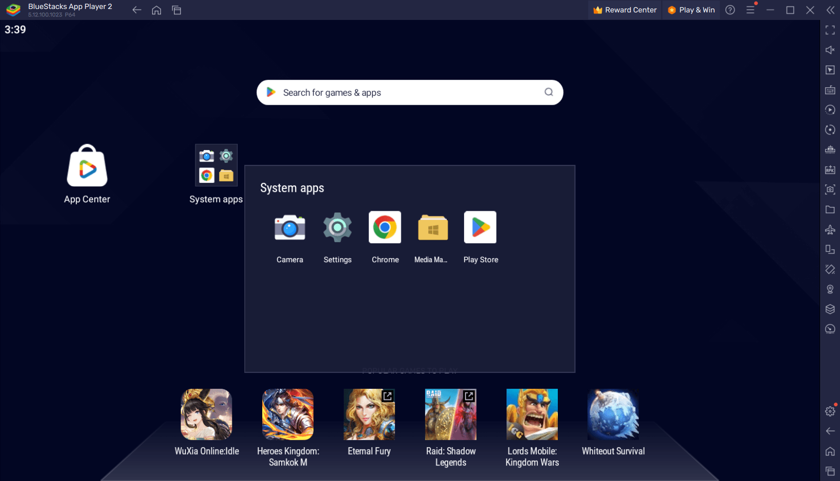
Task: Click the Search for games & apps field
Action: tap(410, 93)
